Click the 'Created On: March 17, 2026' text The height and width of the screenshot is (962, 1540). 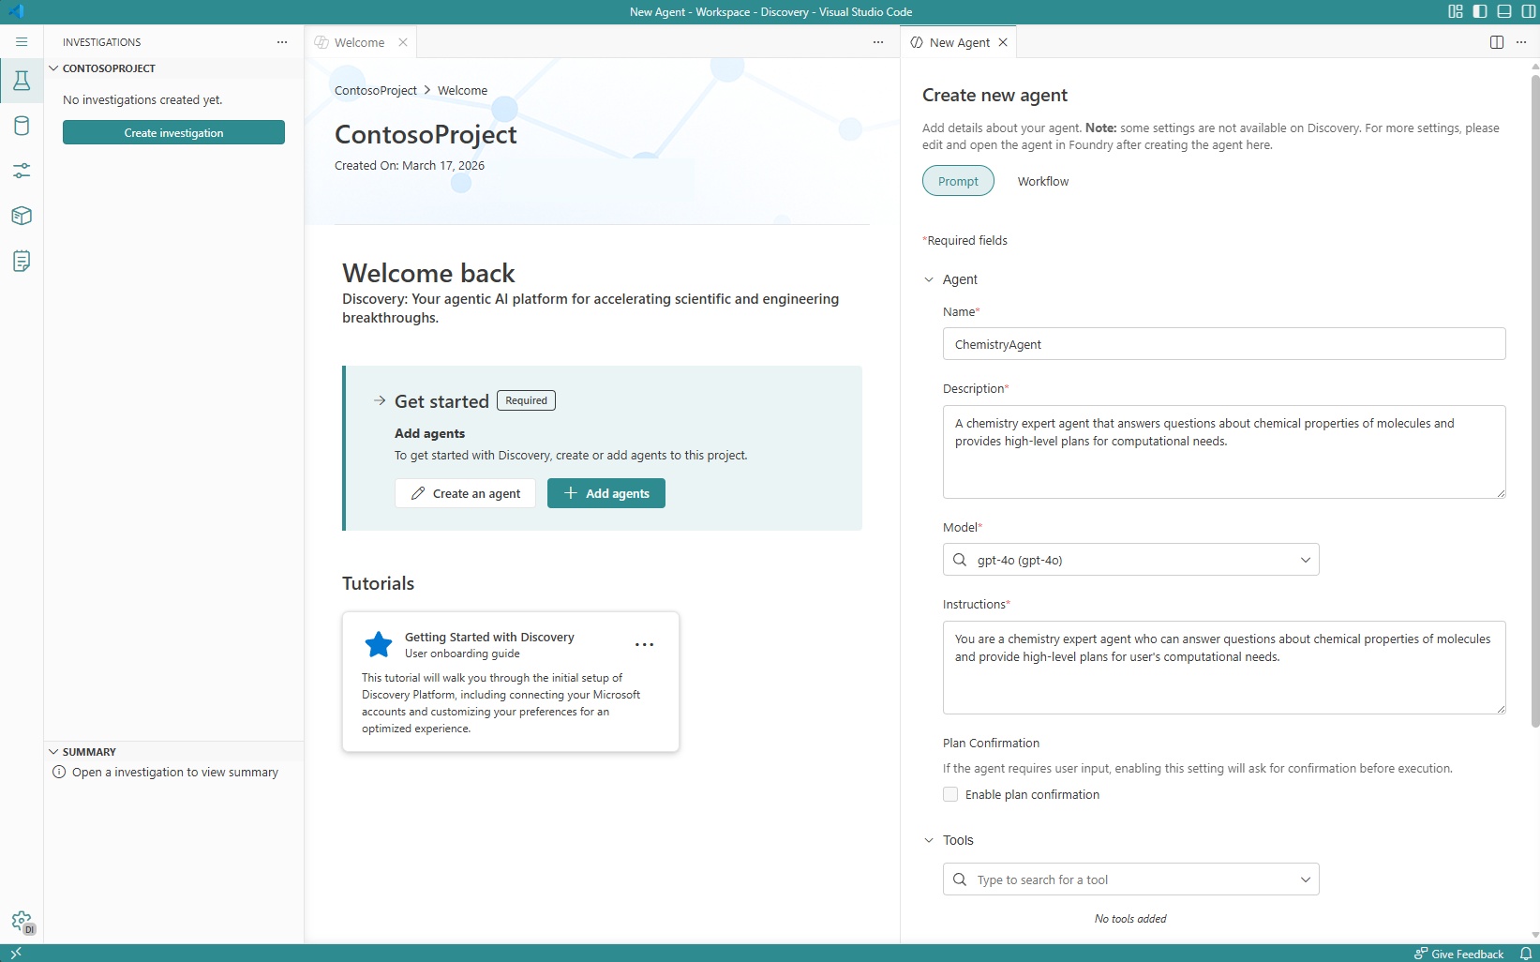pos(410,165)
